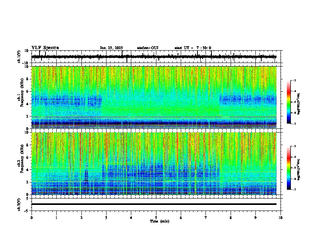Click the ch.2 color bar log(PSD) label
This screenshot has height=244, width=316.
pos(299,169)
